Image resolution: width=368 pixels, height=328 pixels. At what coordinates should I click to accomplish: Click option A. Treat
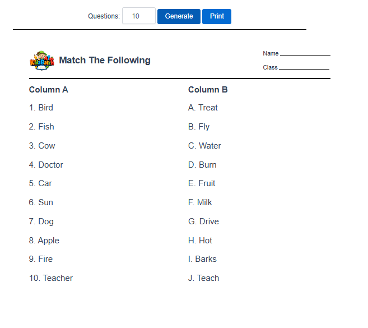click(203, 108)
